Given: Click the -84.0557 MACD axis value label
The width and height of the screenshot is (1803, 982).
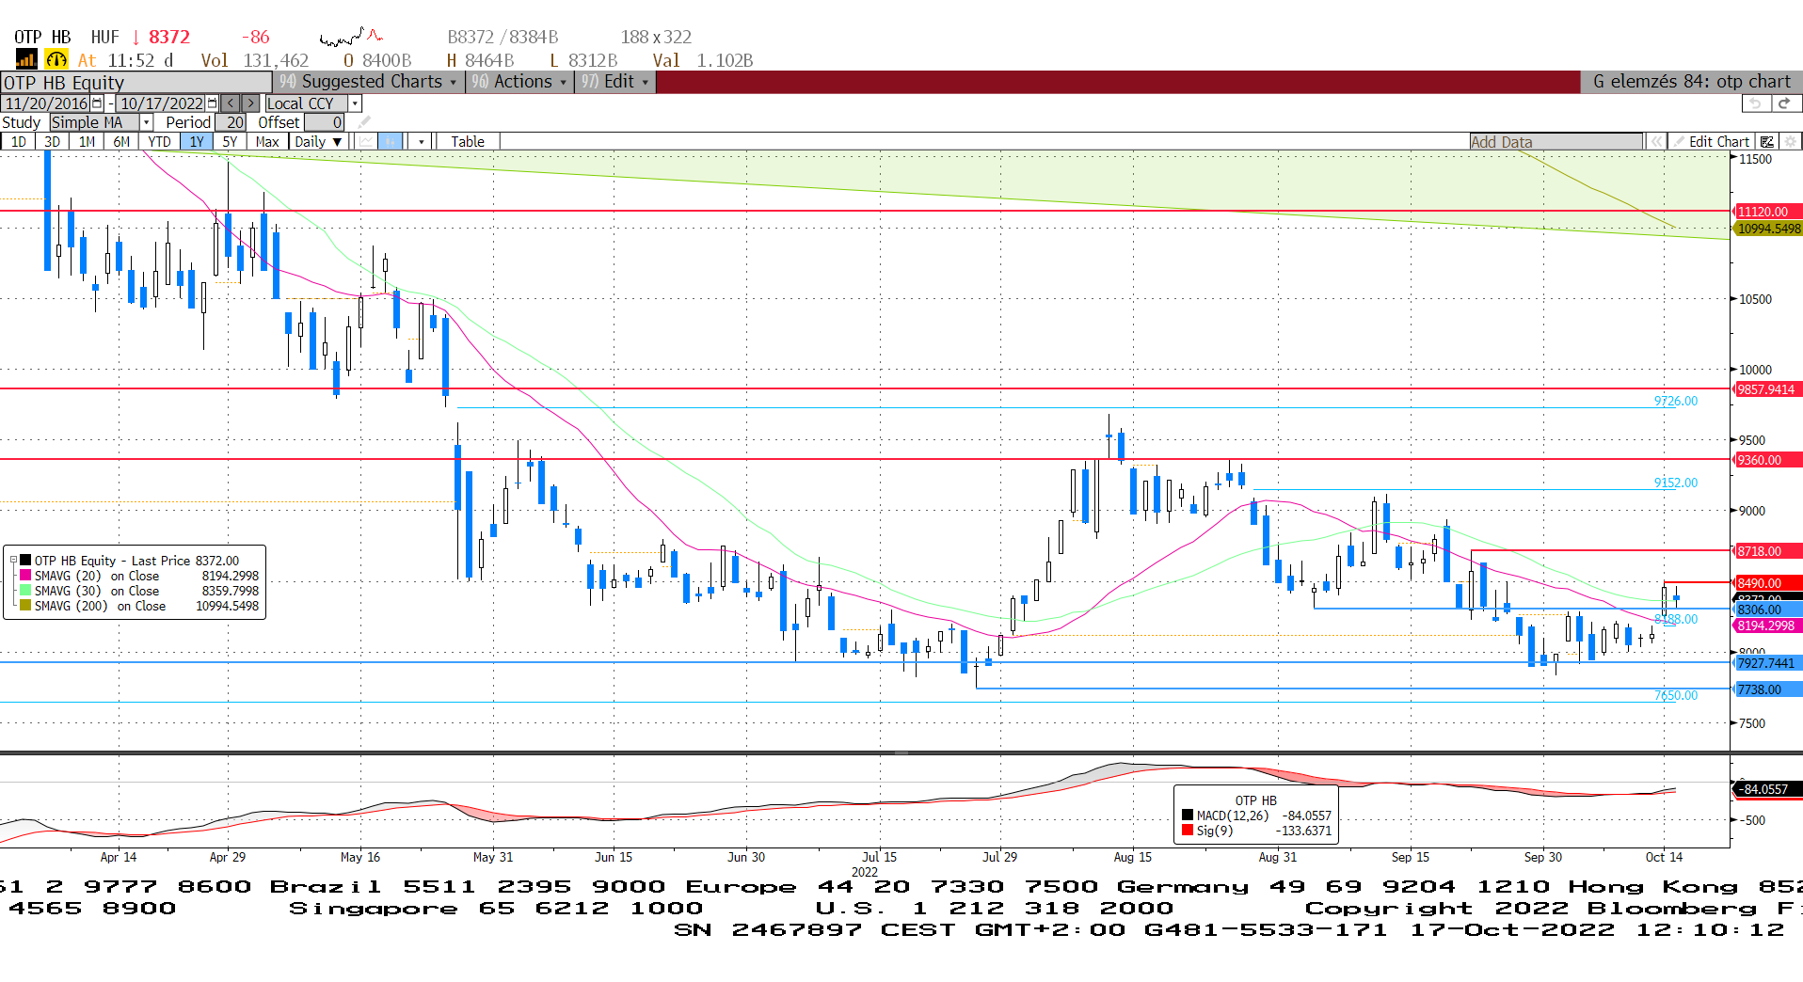Looking at the screenshot, I should point(1768,789).
